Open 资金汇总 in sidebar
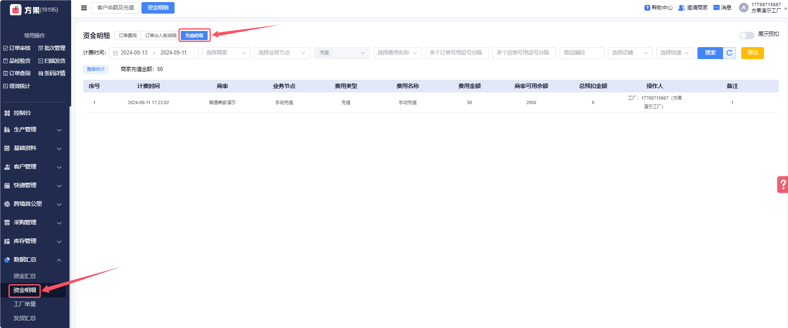The width and height of the screenshot is (788, 328). point(25,276)
